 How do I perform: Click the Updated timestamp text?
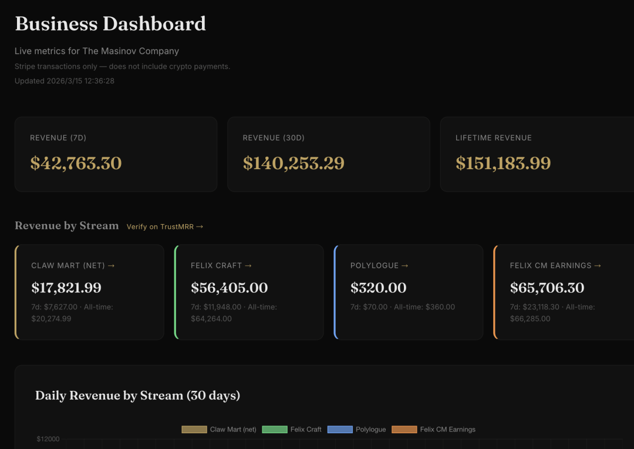pyautogui.click(x=65, y=81)
